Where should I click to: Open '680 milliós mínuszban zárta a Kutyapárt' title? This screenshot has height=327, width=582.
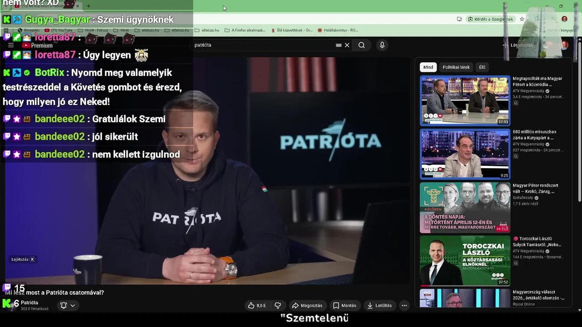click(535, 135)
